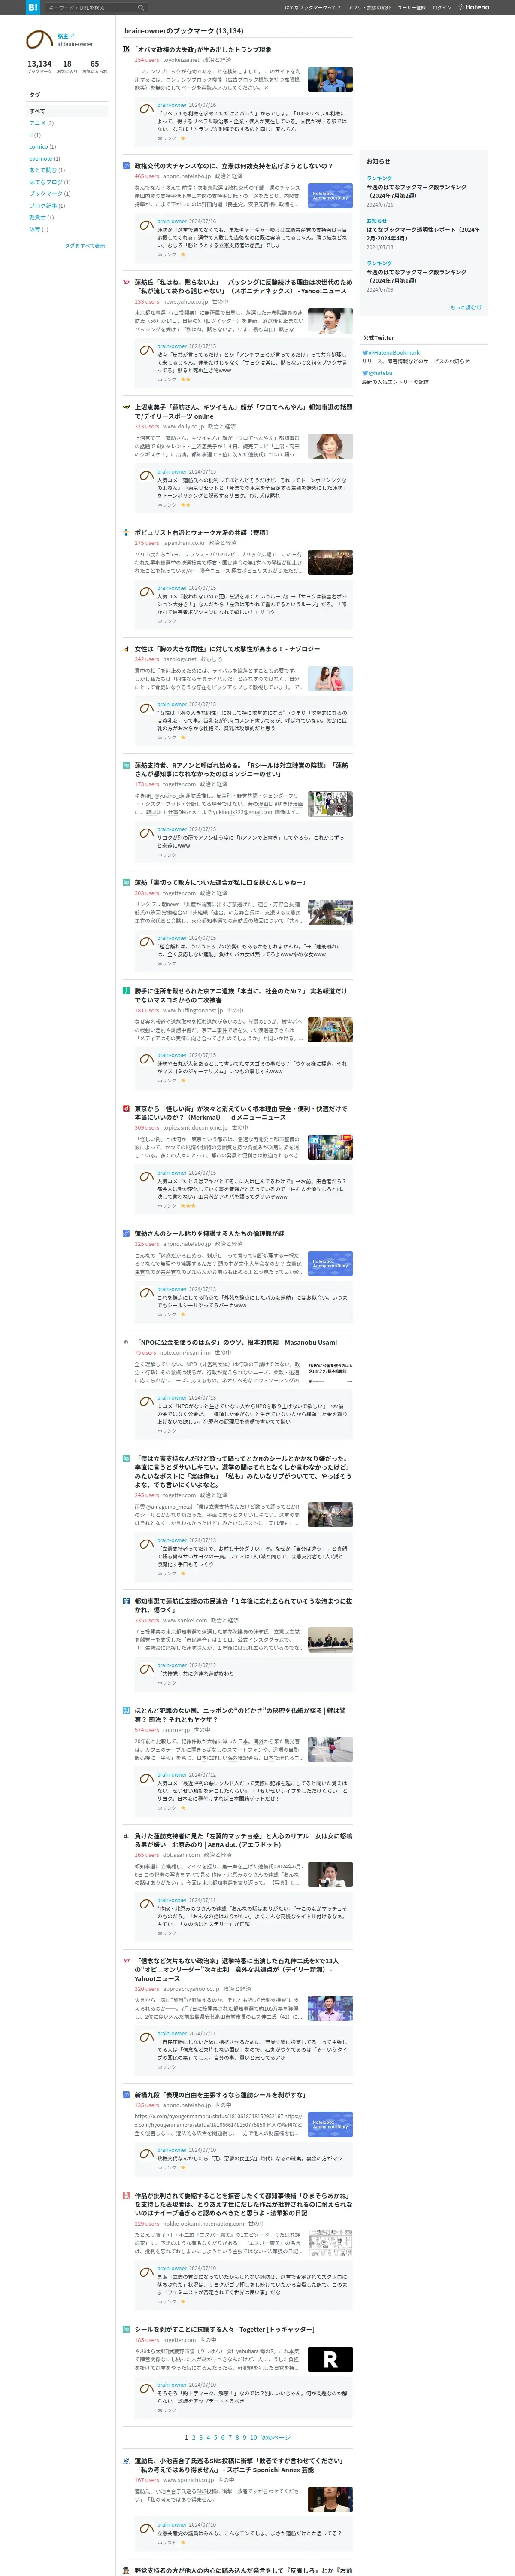
Task: Click もっと読む in お知らせ box
Action: click(466, 307)
